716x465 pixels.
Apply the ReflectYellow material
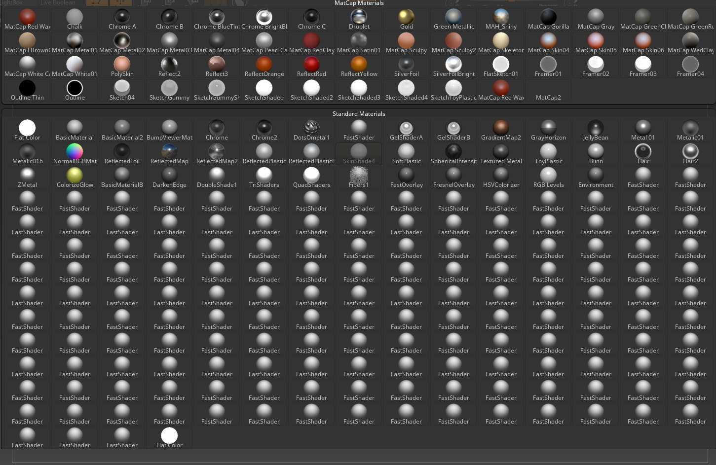pos(359,67)
